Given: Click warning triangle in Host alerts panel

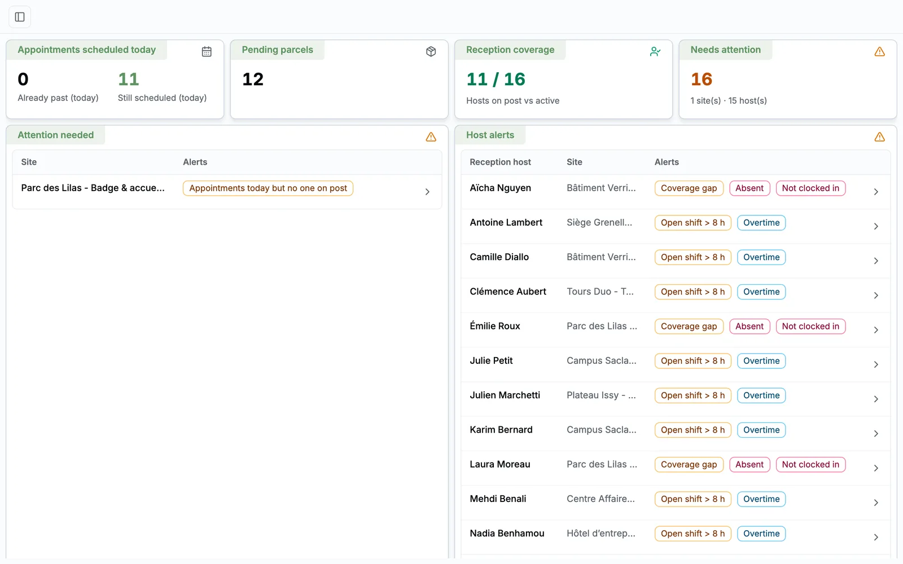Looking at the screenshot, I should (879, 136).
